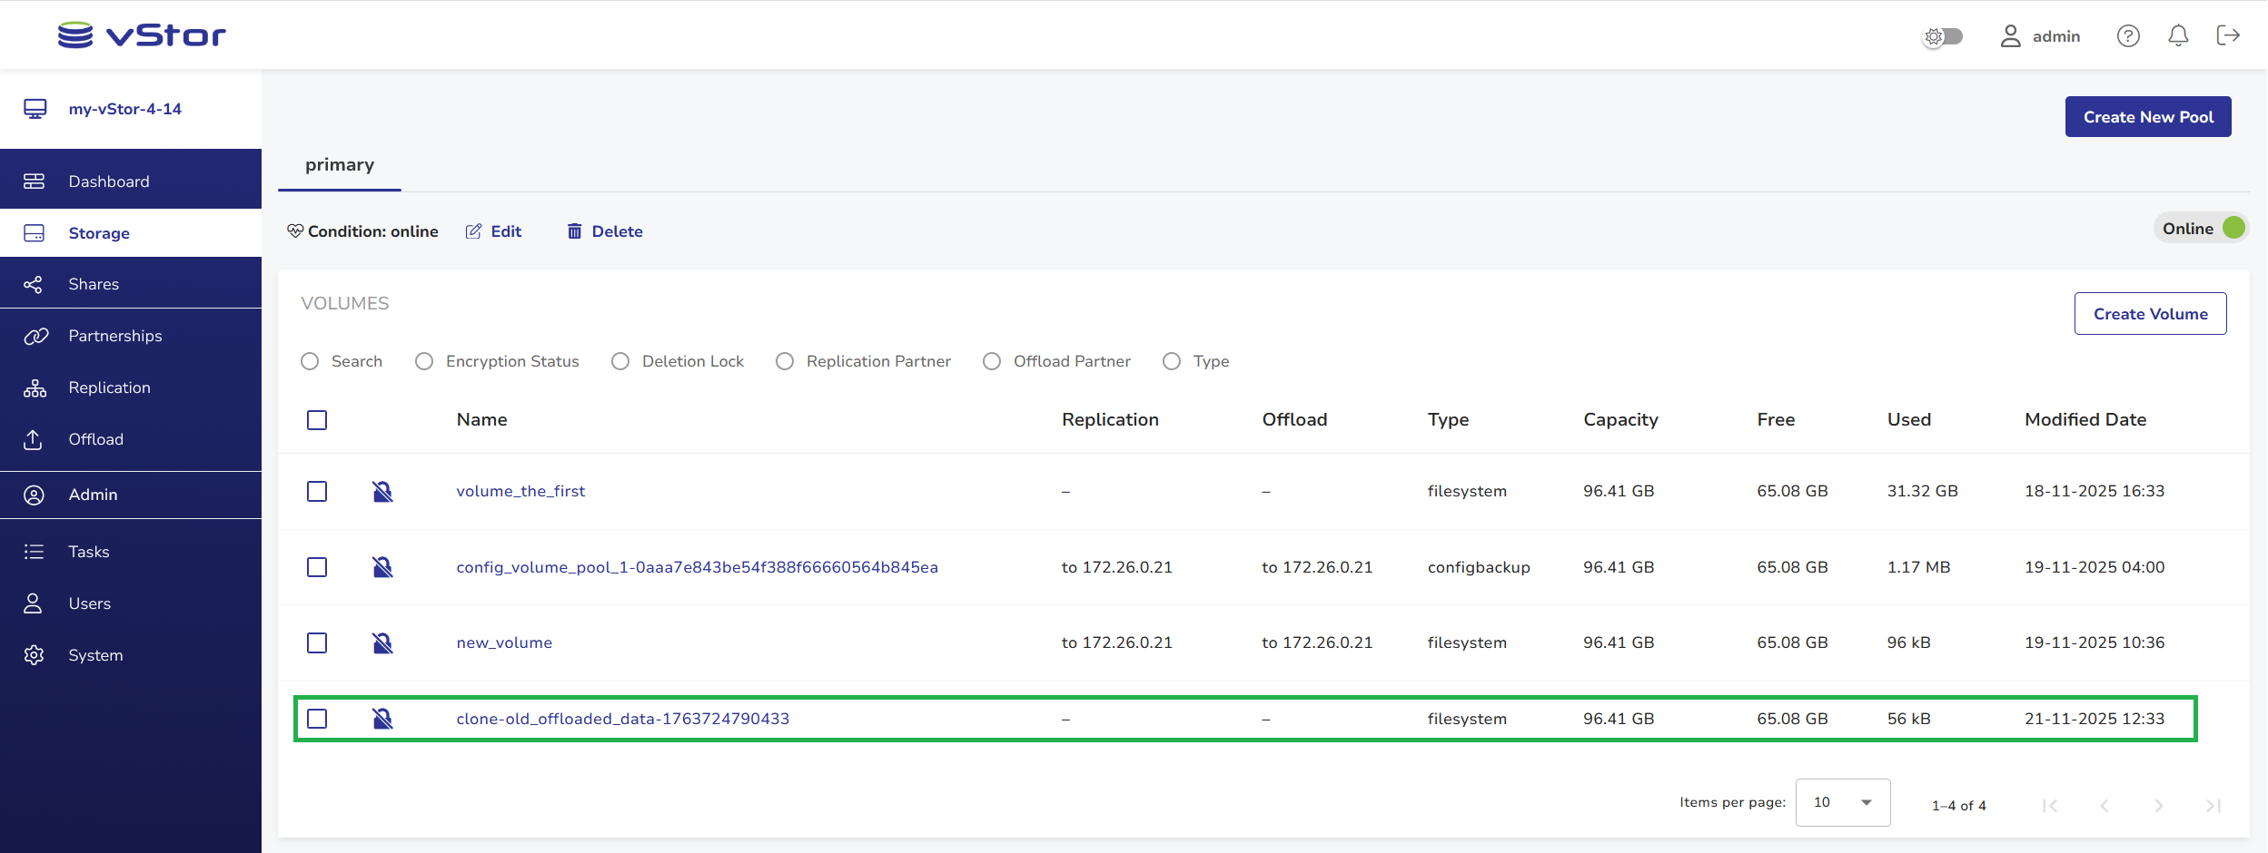Open Replication in the sidebar menu
The image size is (2268, 853).
109,387
